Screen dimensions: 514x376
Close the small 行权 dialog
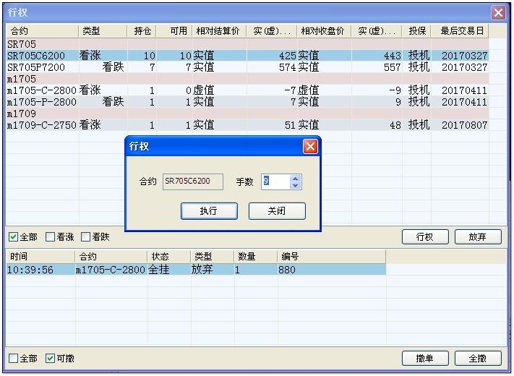coord(310,146)
